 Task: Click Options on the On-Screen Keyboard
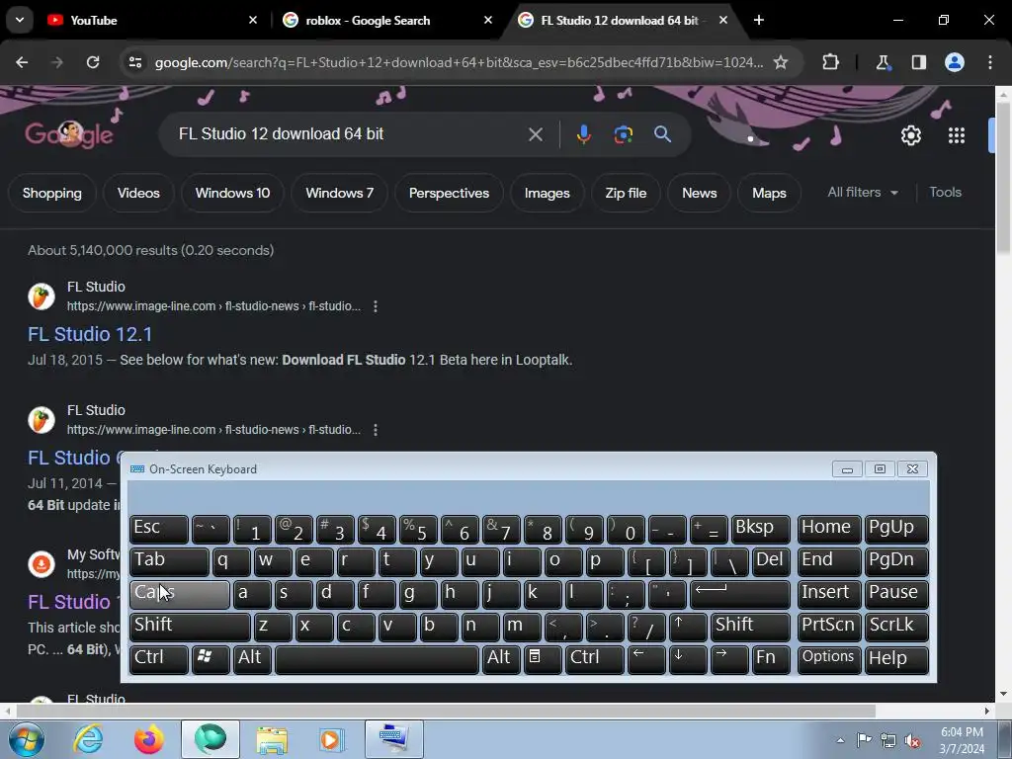[829, 659]
